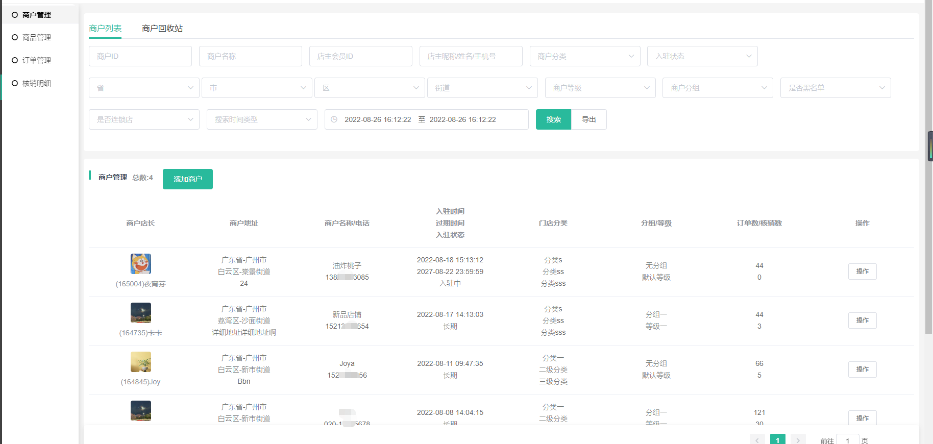Switch to the 商户回收站 tab

point(162,29)
